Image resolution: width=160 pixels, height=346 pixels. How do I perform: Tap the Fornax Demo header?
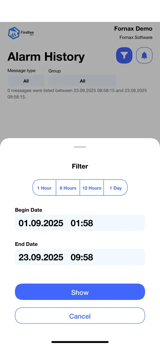click(133, 29)
